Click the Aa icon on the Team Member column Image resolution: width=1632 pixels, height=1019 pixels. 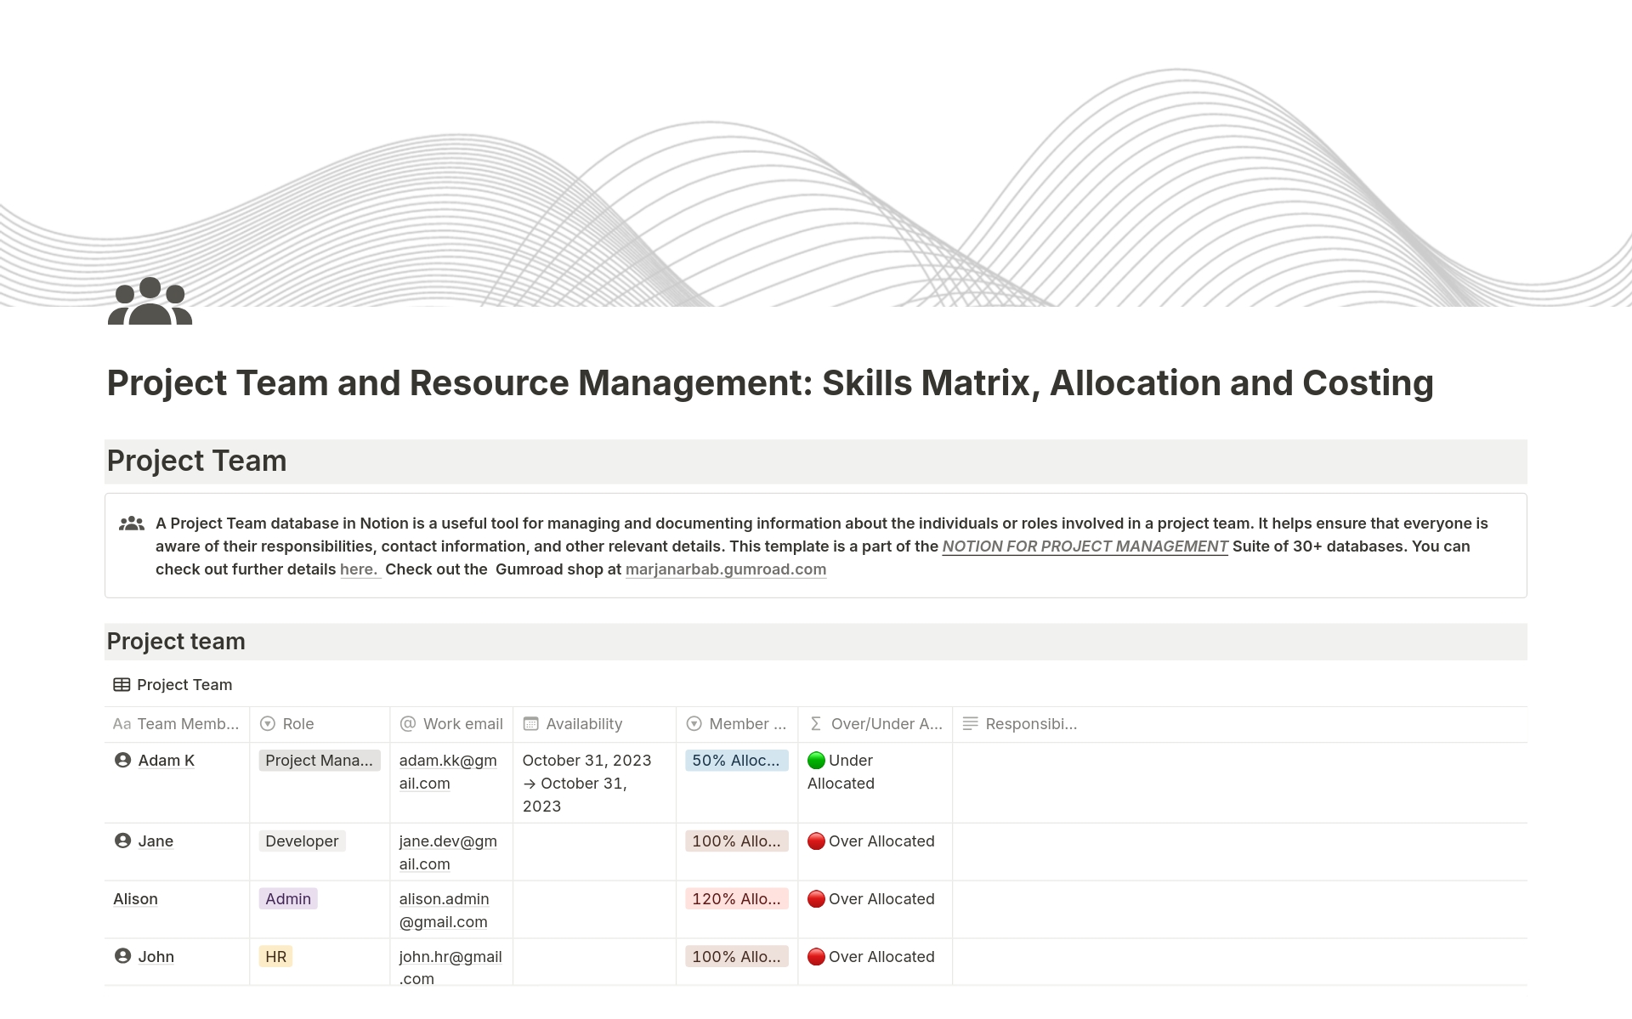(x=122, y=724)
